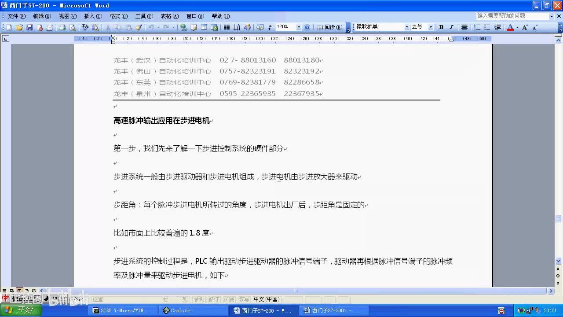The height and width of the screenshot is (317, 563).
Task: Click the Permission icon in the toolbar
Action: pyautogui.click(x=40, y=27)
